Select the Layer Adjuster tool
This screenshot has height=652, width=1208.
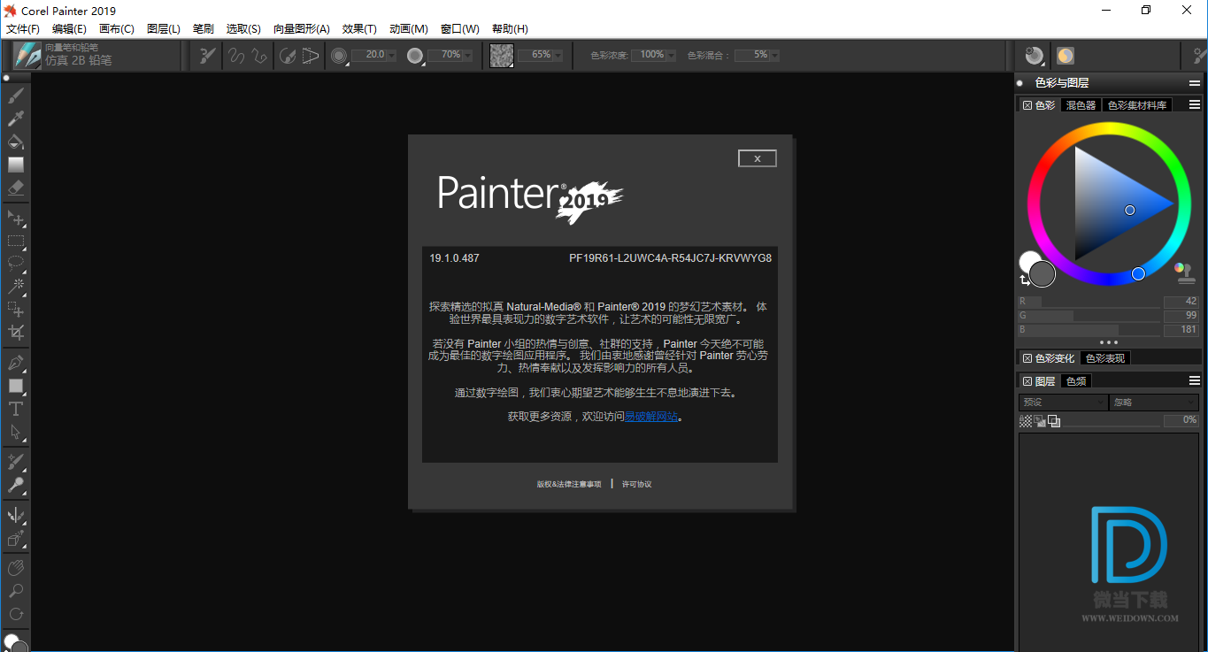[15, 218]
